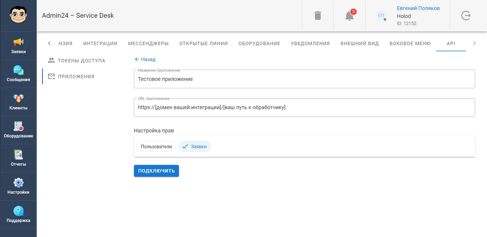Click the Admin24 mascot logo
This screenshot has height=237, width=487.
[x=18, y=15]
